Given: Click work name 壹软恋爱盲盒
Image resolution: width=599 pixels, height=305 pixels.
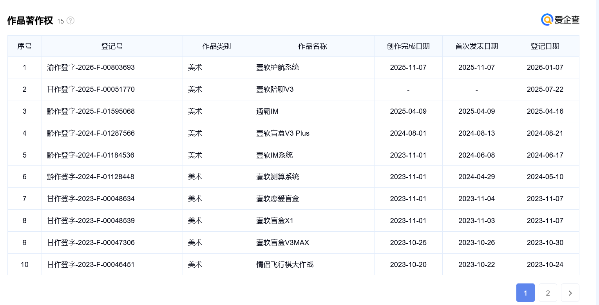Looking at the screenshot, I should pos(278,199).
